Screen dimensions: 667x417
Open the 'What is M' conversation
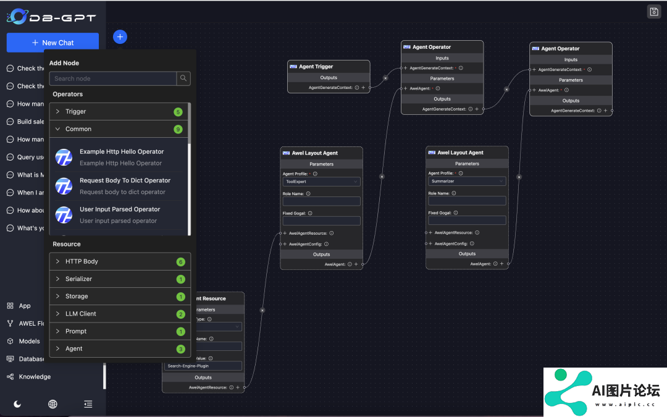tap(25, 175)
